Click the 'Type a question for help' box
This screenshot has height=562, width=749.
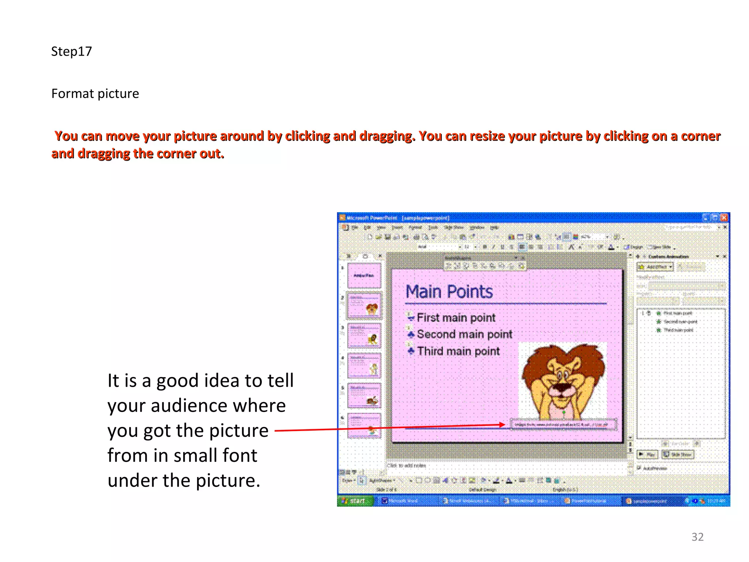pyautogui.click(x=690, y=227)
